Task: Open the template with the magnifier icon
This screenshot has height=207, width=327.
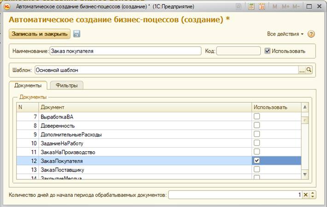Action: coord(309,70)
